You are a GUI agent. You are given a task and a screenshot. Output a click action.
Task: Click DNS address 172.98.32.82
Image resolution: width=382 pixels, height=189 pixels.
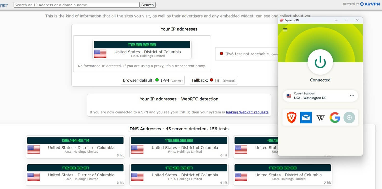(179, 140)
